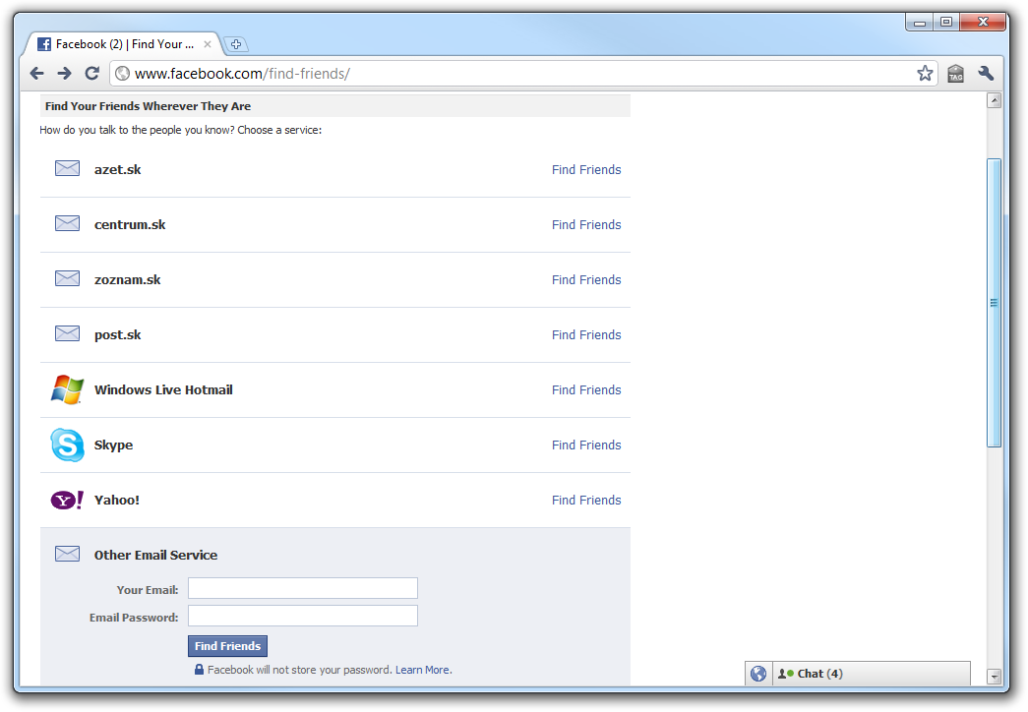Find friends via Yahoo! link
This screenshot has height=712, width=1028.
coord(586,501)
